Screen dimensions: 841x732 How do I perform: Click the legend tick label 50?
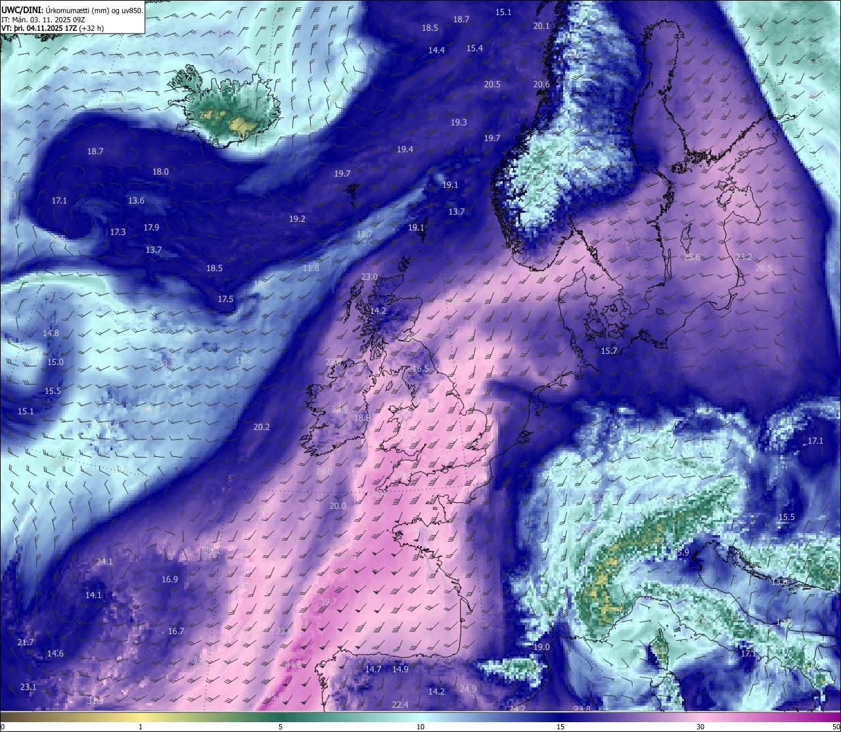pos(836,727)
